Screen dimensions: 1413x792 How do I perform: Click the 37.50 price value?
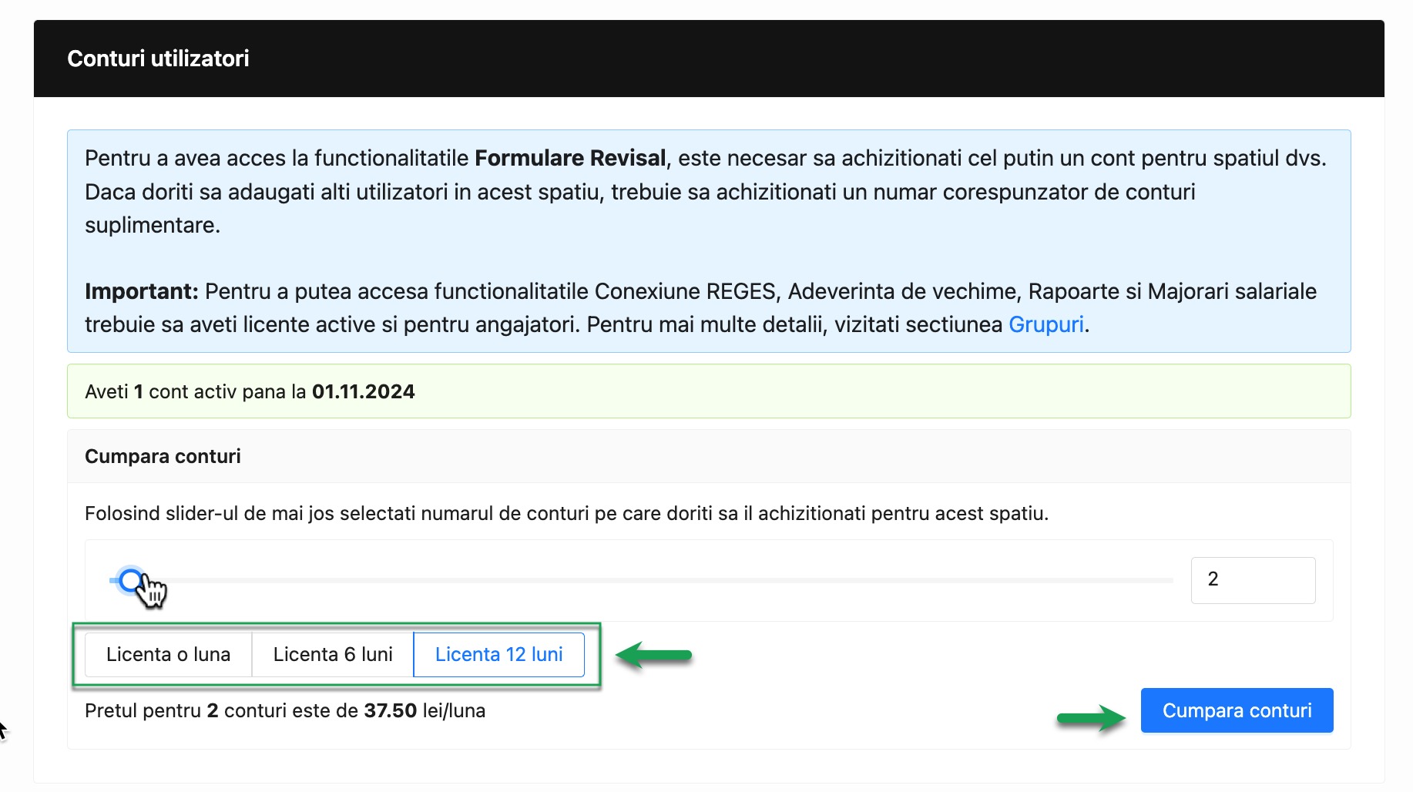point(391,710)
